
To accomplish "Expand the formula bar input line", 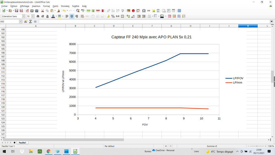I will pos(271,21).
